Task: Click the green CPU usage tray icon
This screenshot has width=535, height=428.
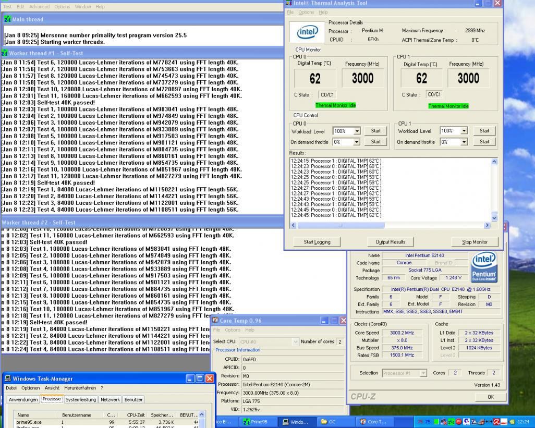Action: [436, 422]
